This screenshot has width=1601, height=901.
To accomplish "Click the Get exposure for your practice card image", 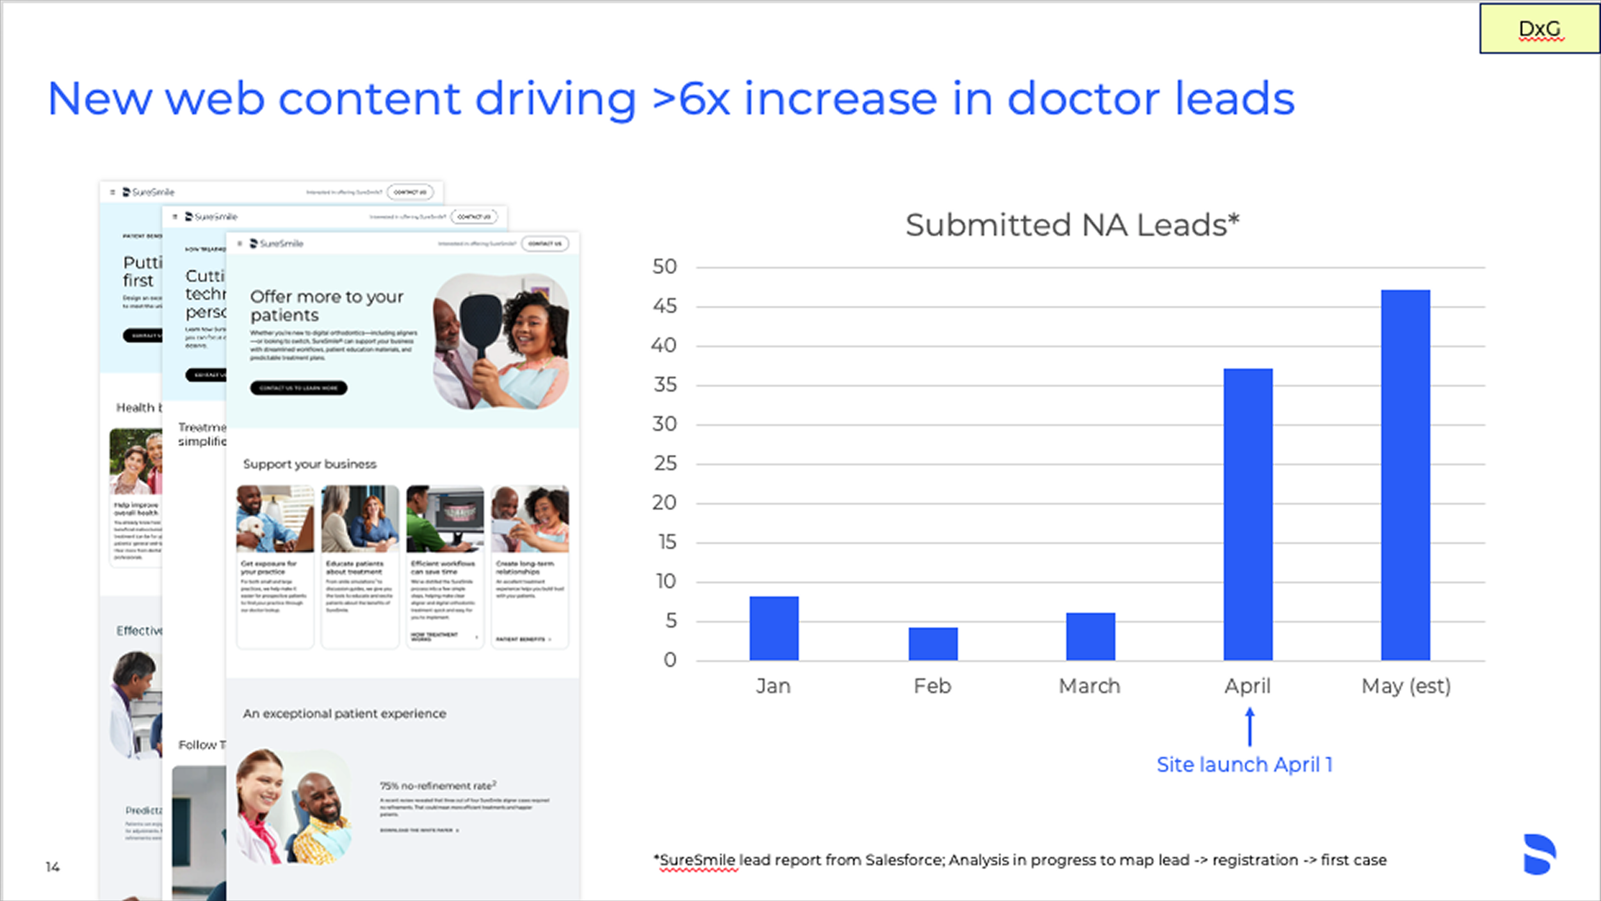I will 275,519.
